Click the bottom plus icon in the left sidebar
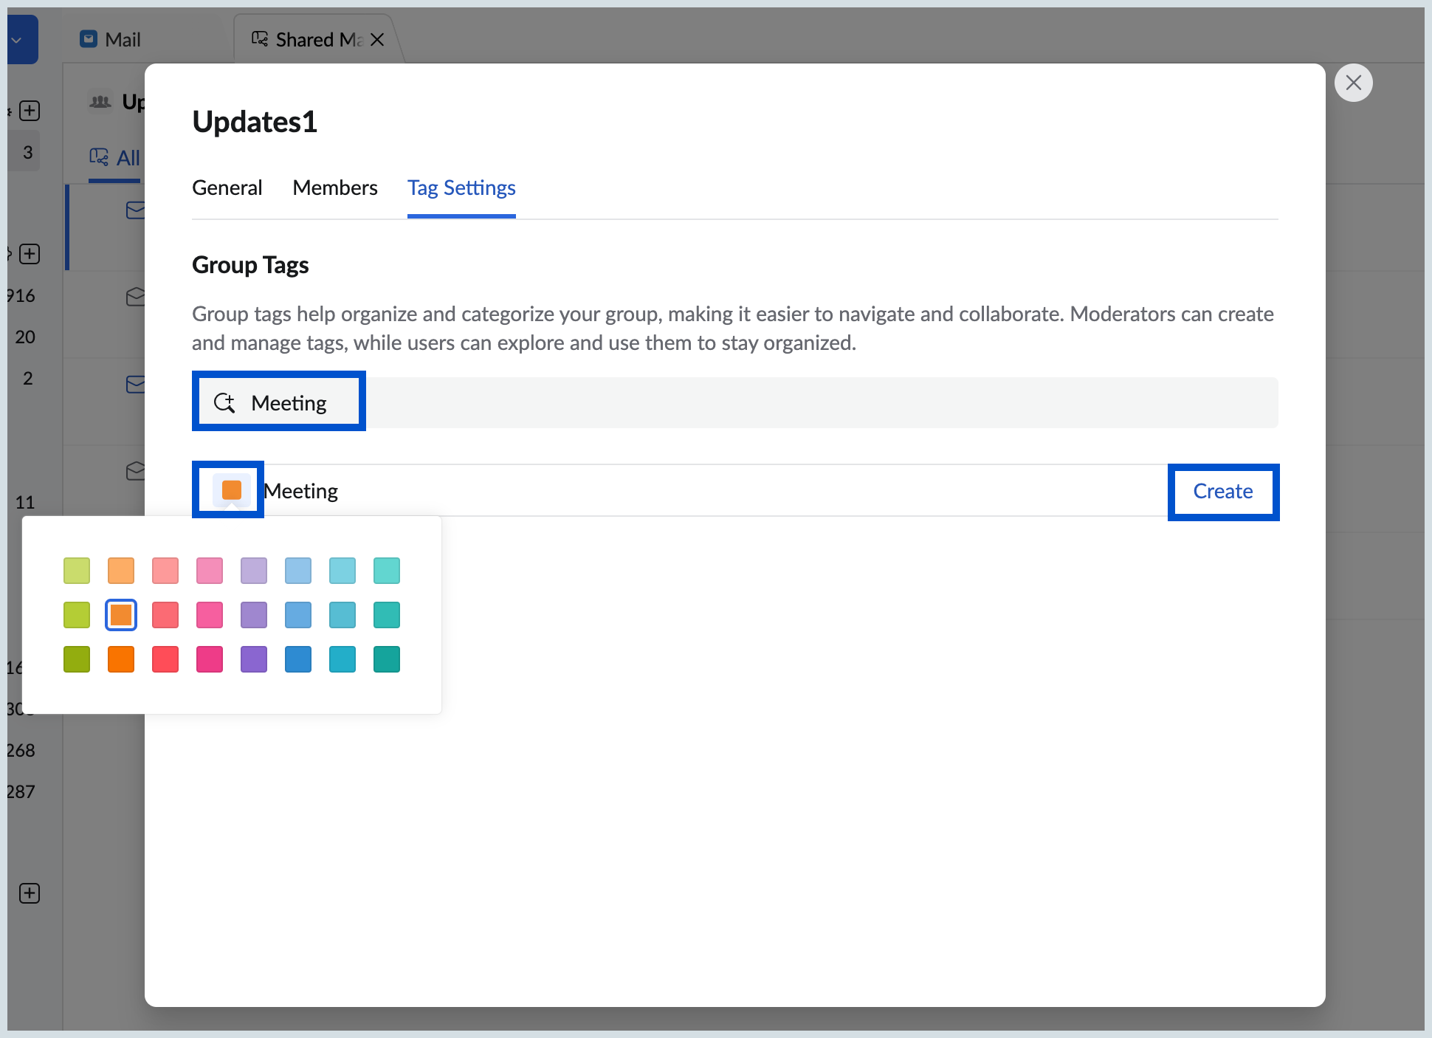Image resolution: width=1432 pixels, height=1038 pixels. tap(30, 893)
